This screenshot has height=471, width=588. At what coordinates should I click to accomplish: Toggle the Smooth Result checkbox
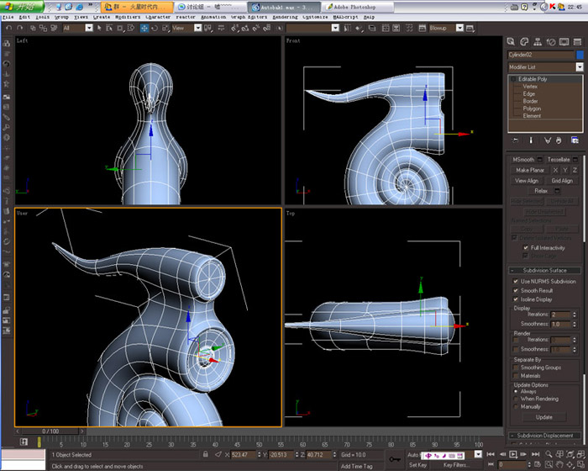click(516, 290)
